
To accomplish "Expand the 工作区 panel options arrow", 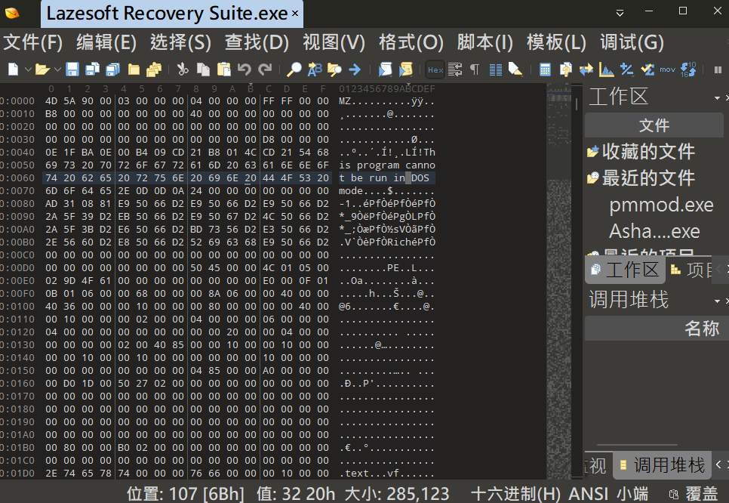I will click(x=717, y=98).
